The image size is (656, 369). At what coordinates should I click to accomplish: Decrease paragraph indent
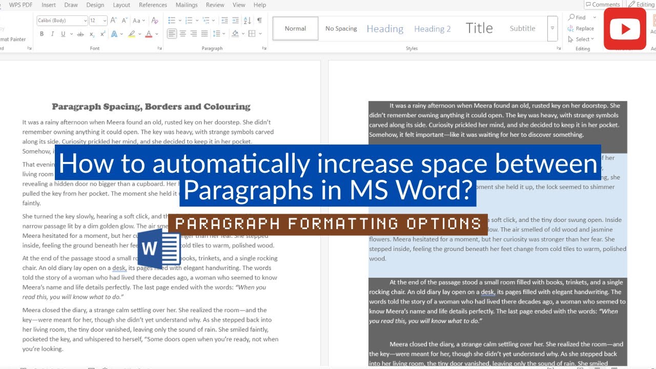(x=224, y=20)
